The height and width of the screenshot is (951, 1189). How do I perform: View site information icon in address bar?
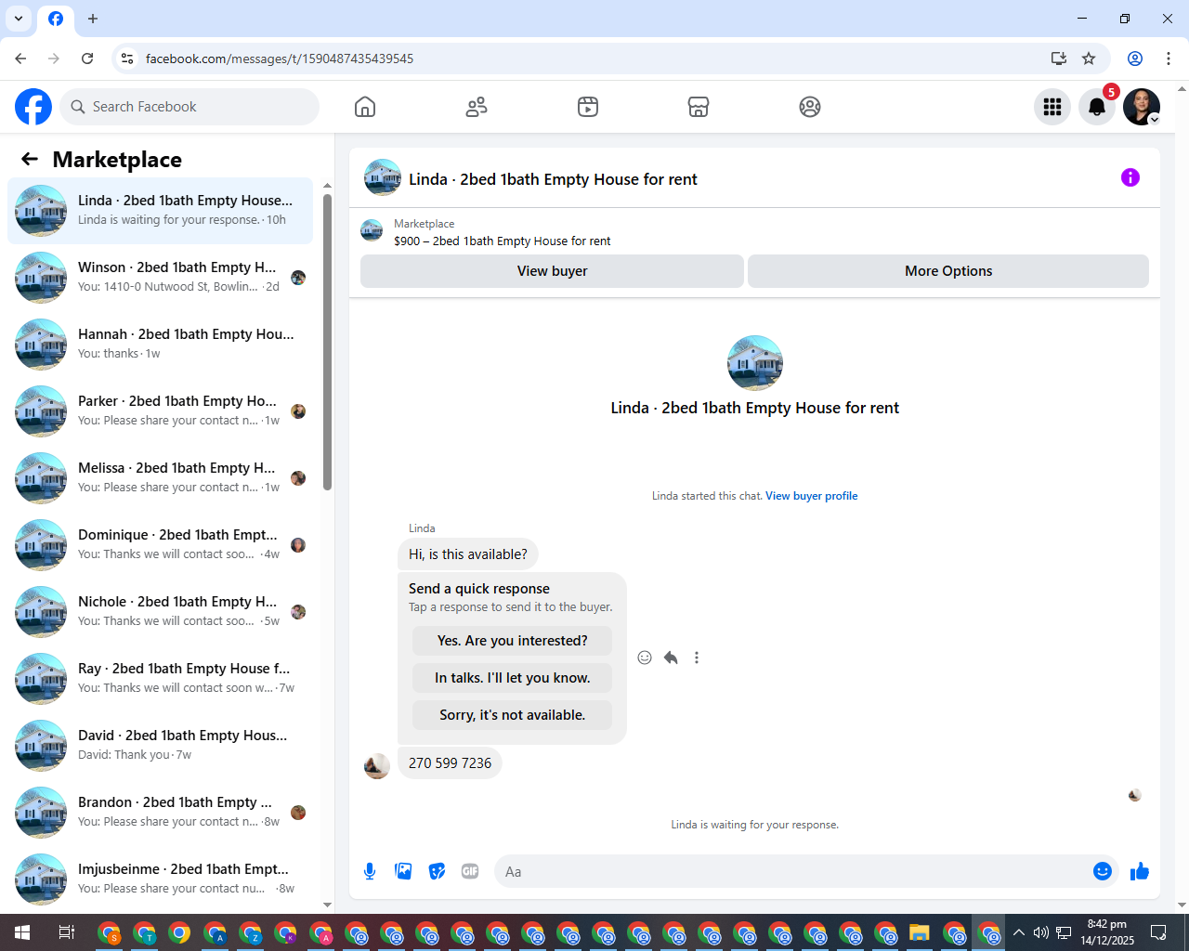[x=127, y=59]
